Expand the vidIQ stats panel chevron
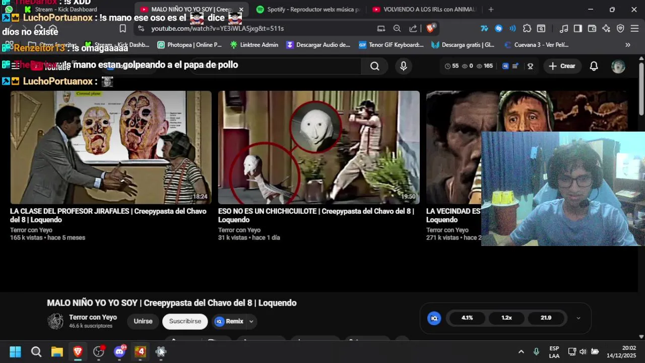Image resolution: width=645 pixels, height=363 pixels. [578, 318]
